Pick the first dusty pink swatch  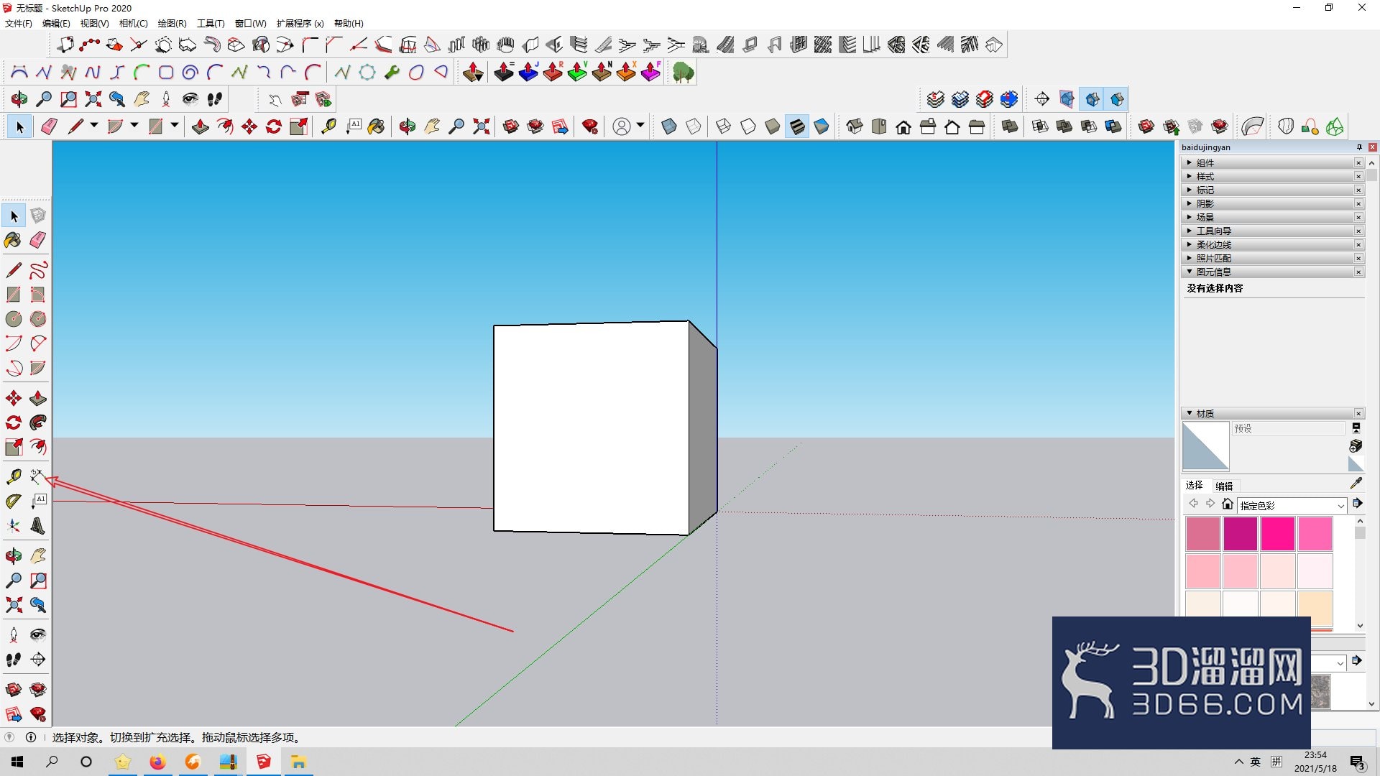point(1203,534)
